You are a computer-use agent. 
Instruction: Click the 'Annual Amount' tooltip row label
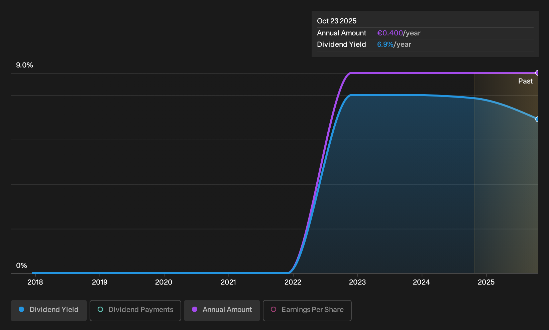[x=341, y=33]
